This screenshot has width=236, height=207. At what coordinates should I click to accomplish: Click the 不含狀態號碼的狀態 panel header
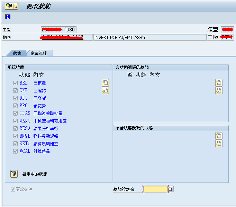coord(171,128)
